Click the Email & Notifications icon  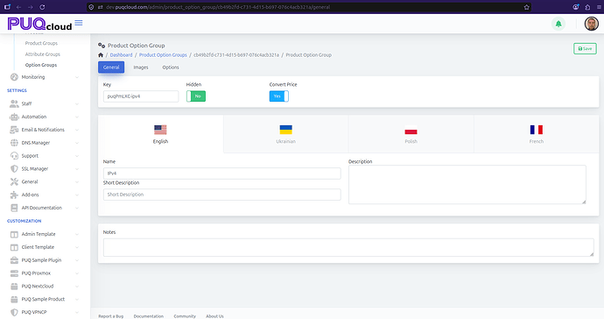[14, 130]
